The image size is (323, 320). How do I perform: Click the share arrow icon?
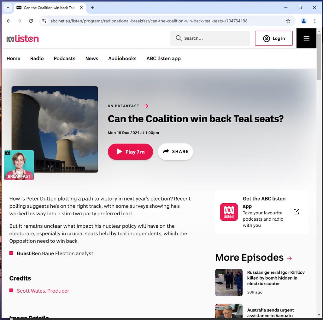(166, 151)
